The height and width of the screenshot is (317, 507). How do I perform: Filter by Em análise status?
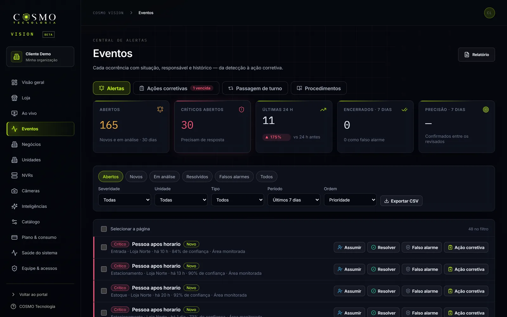pyautogui.click(x=164, y=177)
